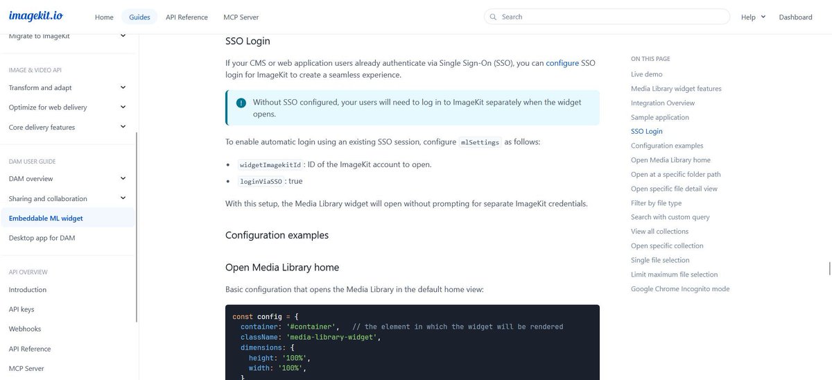Go to the Home tab
This screenshot has width=832, height=380.
tap(104, 17)
